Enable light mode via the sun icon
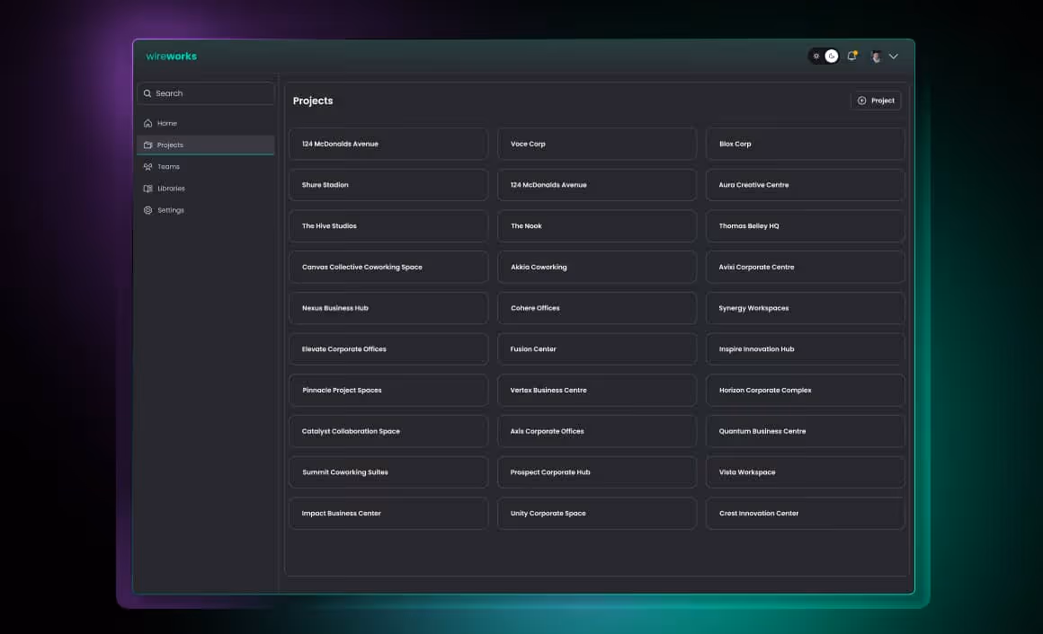The height and width of the screenshot is (634, 1043). pyautogui.click(x=816, y=56)
